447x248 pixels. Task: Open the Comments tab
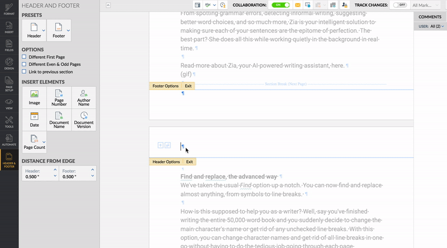pos(430,17)
